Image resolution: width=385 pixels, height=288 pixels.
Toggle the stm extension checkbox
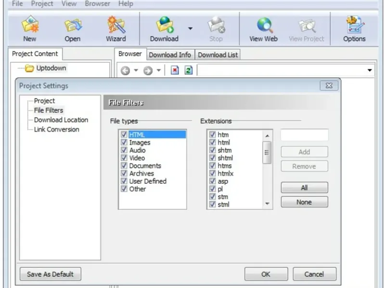pyautogui.click(x=212, y=197)
